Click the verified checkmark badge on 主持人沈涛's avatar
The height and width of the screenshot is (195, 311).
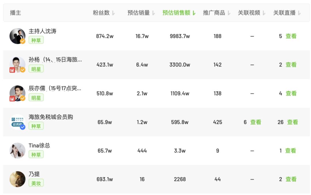click(x=22, y=41)
